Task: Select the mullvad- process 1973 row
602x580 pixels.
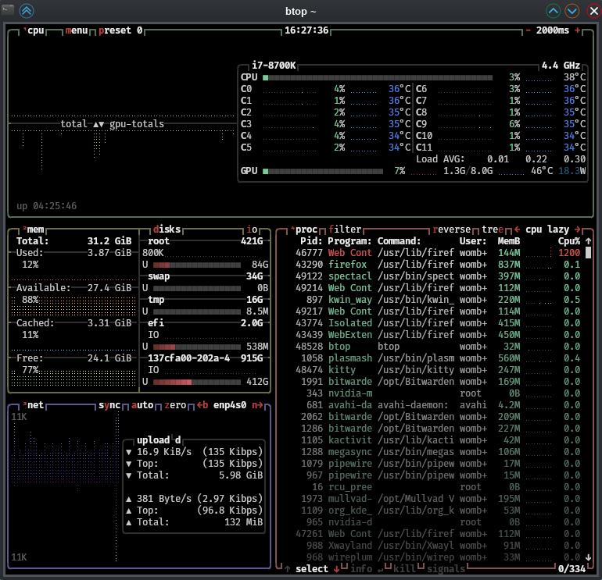Action: [x=438, y=498]
